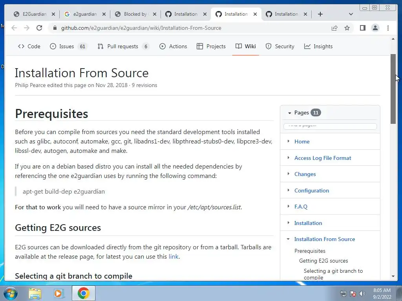
Task: Collapse the Pages list triangle
Action: [289, 113]
